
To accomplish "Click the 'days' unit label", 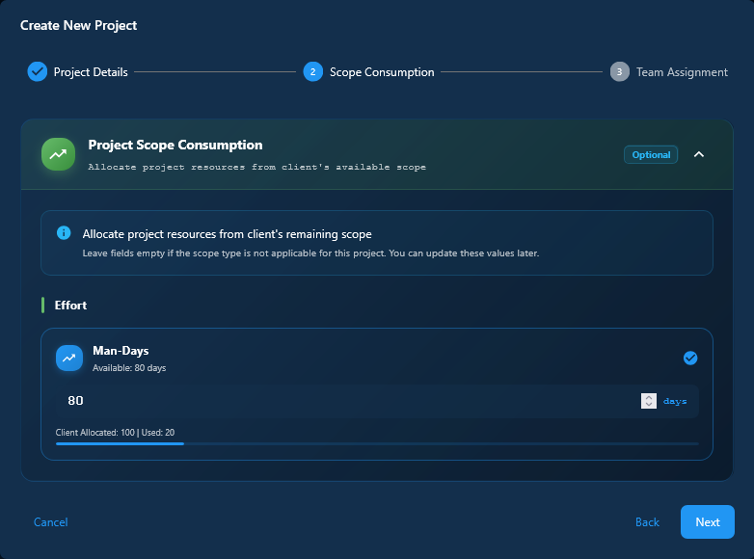I will coord(675,401).
